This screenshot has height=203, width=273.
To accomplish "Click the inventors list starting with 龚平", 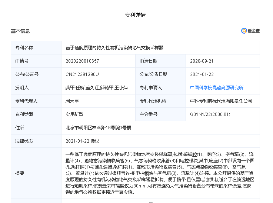I will (x=96, y=88).
